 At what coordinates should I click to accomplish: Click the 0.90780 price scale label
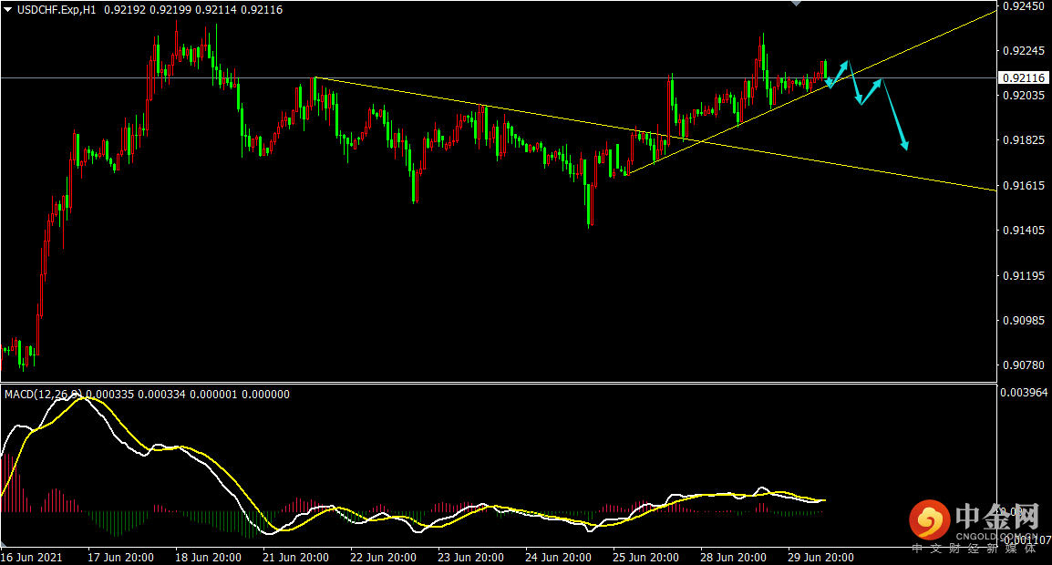pos(1025,365)
